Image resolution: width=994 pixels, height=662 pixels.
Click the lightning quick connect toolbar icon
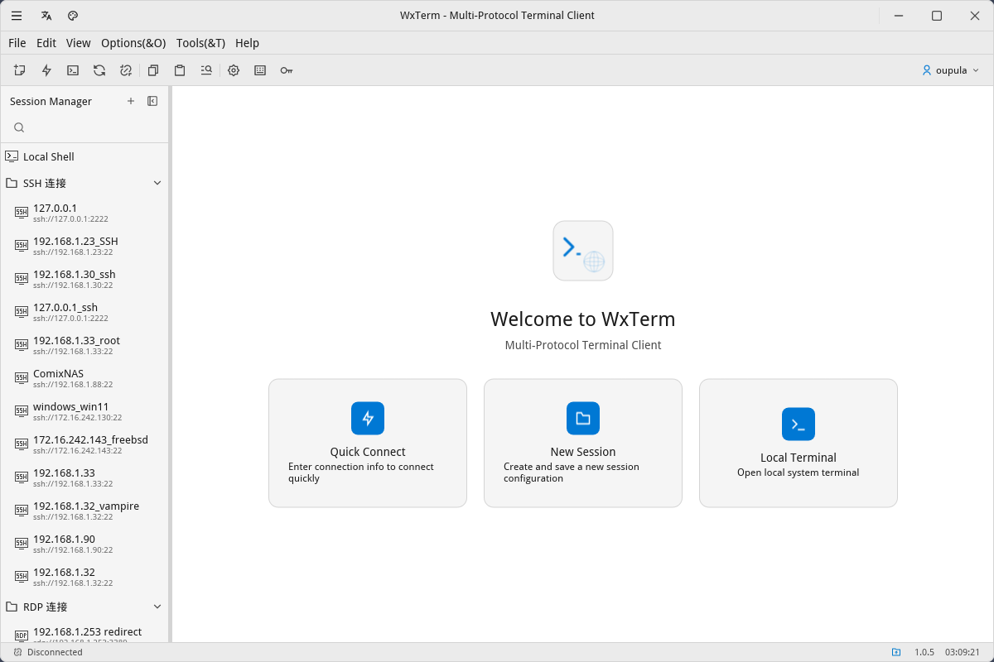point(46,70)
